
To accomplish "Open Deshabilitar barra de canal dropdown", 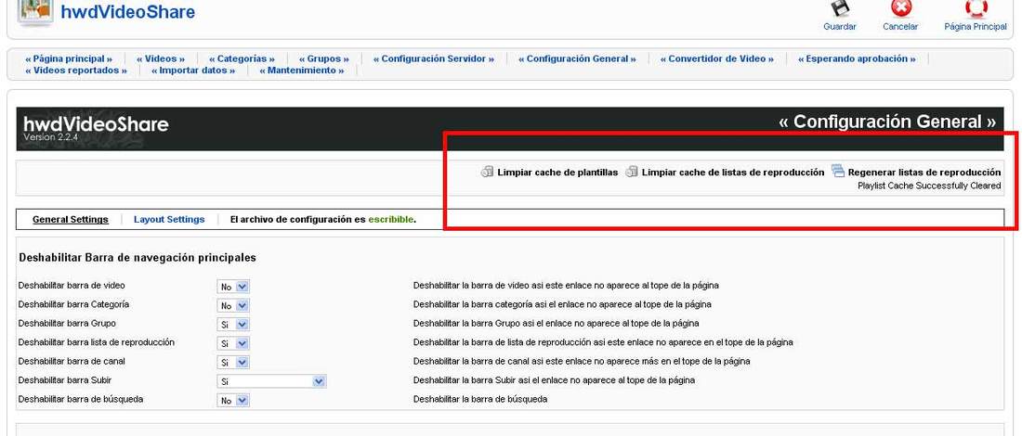I will point(232,363).
